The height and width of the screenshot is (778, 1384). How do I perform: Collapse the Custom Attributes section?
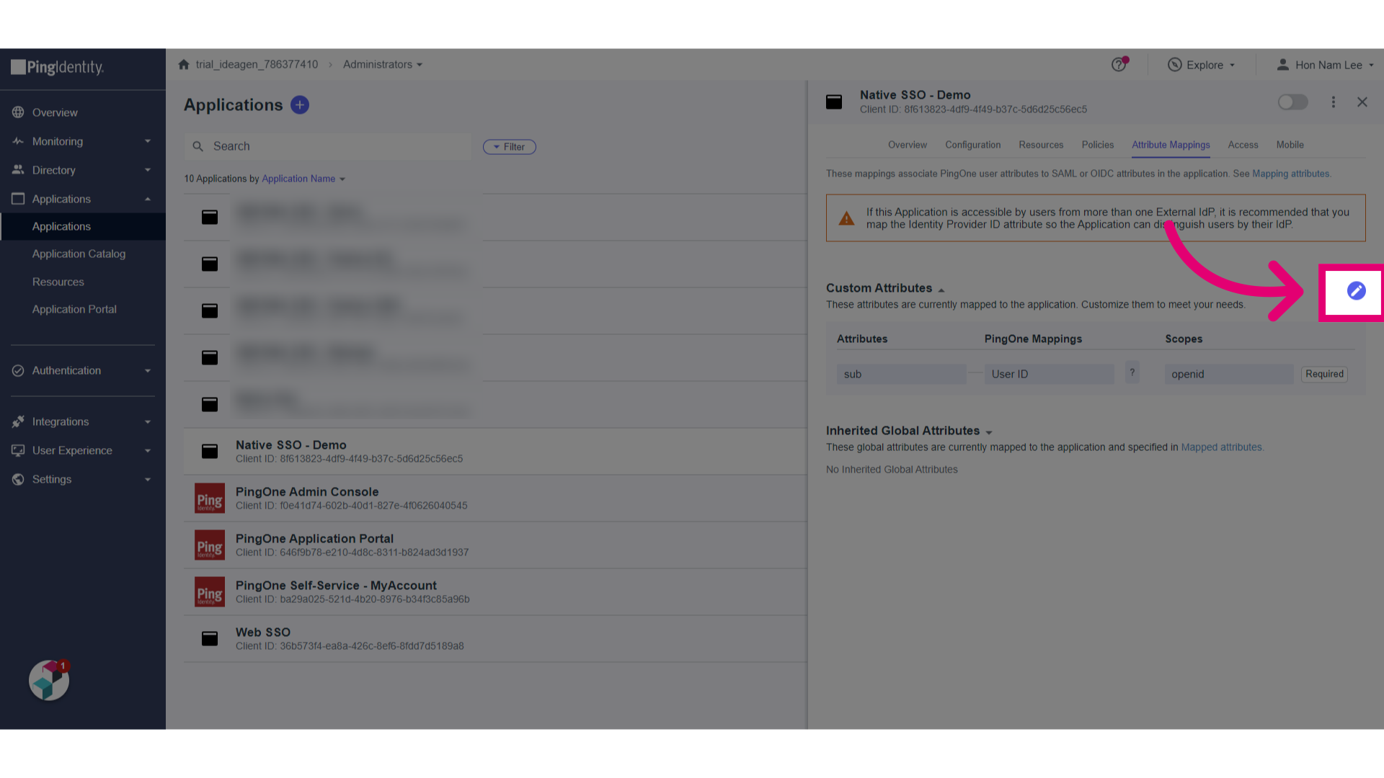point(941,290)
